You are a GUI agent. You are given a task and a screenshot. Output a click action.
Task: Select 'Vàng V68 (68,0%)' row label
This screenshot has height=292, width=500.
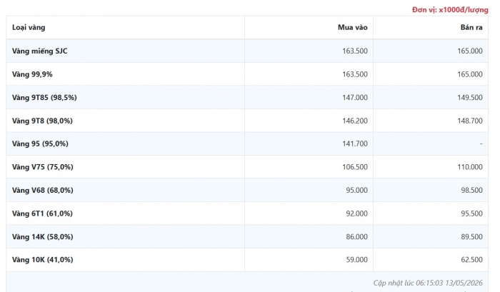coord(43,191)
